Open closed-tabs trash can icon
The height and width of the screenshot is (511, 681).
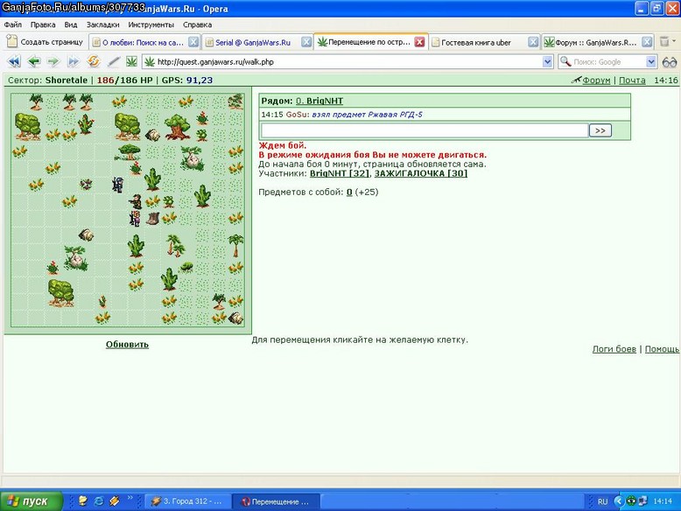(x=664, y=42)
